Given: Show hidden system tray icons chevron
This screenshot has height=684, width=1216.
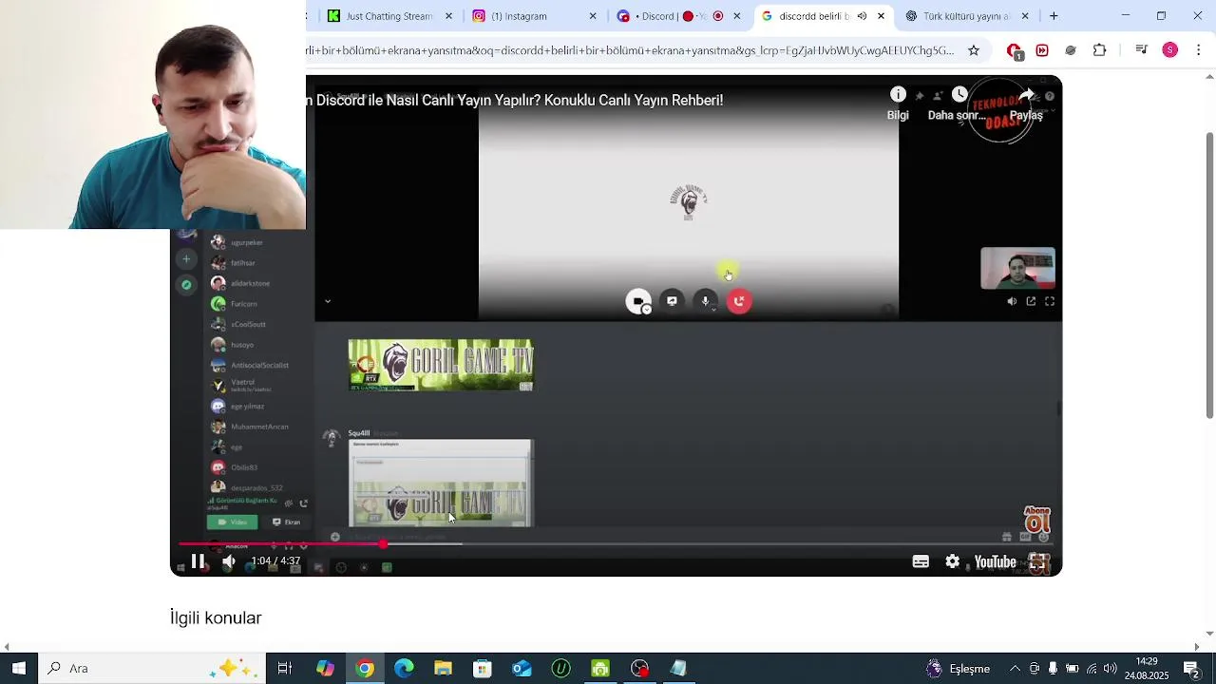Looking at the screenshot, I should (x=1015, y=668).
